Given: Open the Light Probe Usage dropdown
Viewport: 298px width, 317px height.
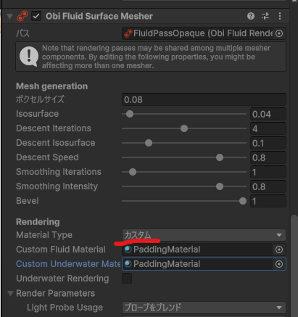Looking at the screenshot, I should pyautogui.click(x=204, y=308).
